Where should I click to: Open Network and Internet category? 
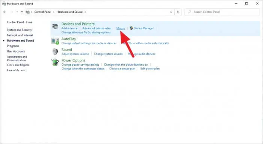point(20,35)
